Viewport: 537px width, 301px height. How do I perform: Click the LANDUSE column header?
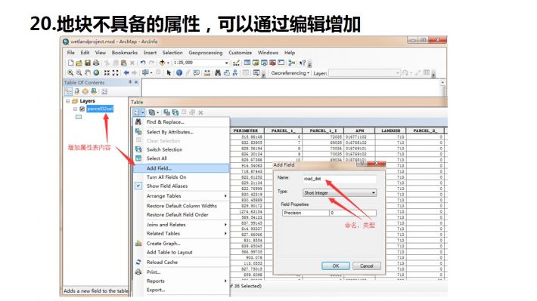pos(391,131)
